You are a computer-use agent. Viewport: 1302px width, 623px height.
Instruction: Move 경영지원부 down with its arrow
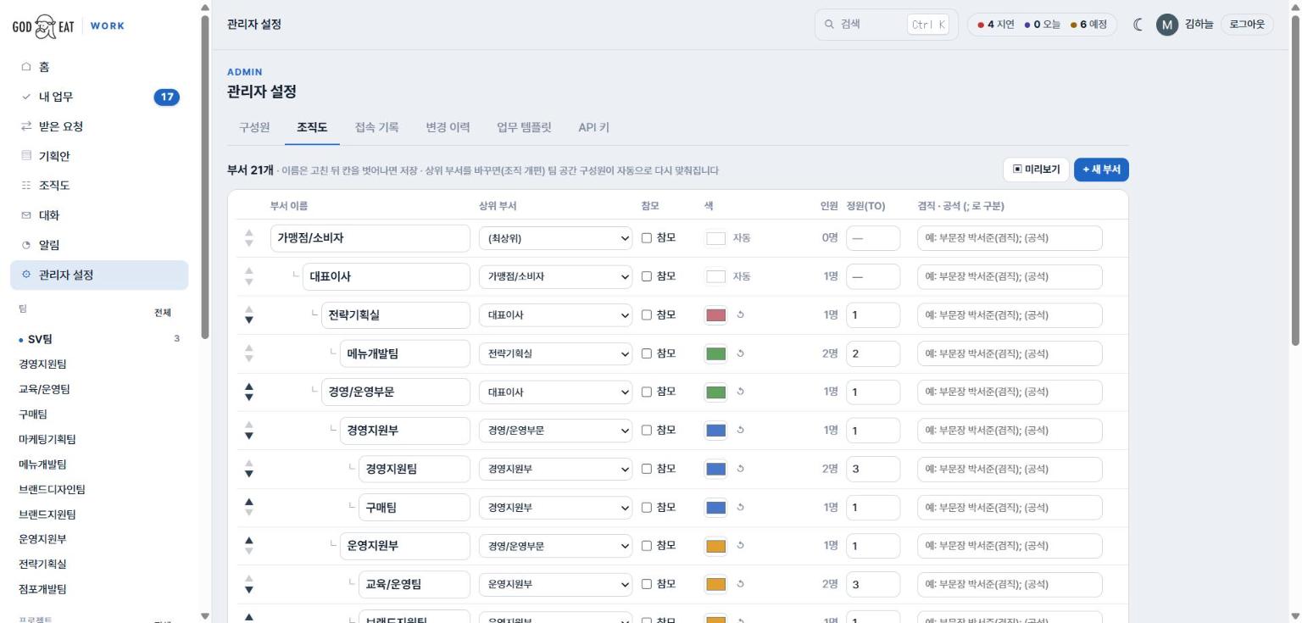pos(248,436)
